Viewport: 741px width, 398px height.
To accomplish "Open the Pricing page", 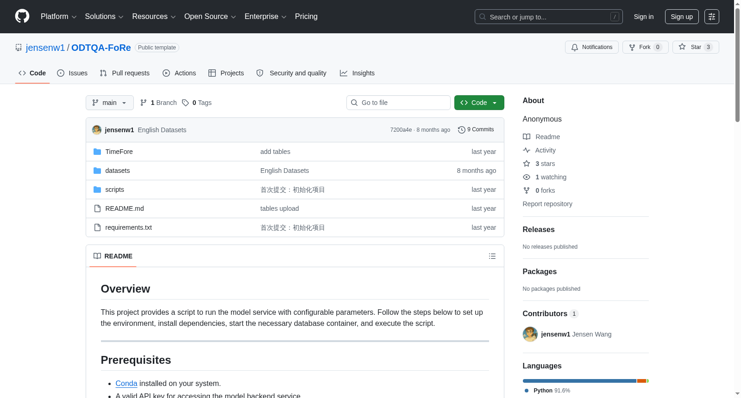I will point(306,17).
